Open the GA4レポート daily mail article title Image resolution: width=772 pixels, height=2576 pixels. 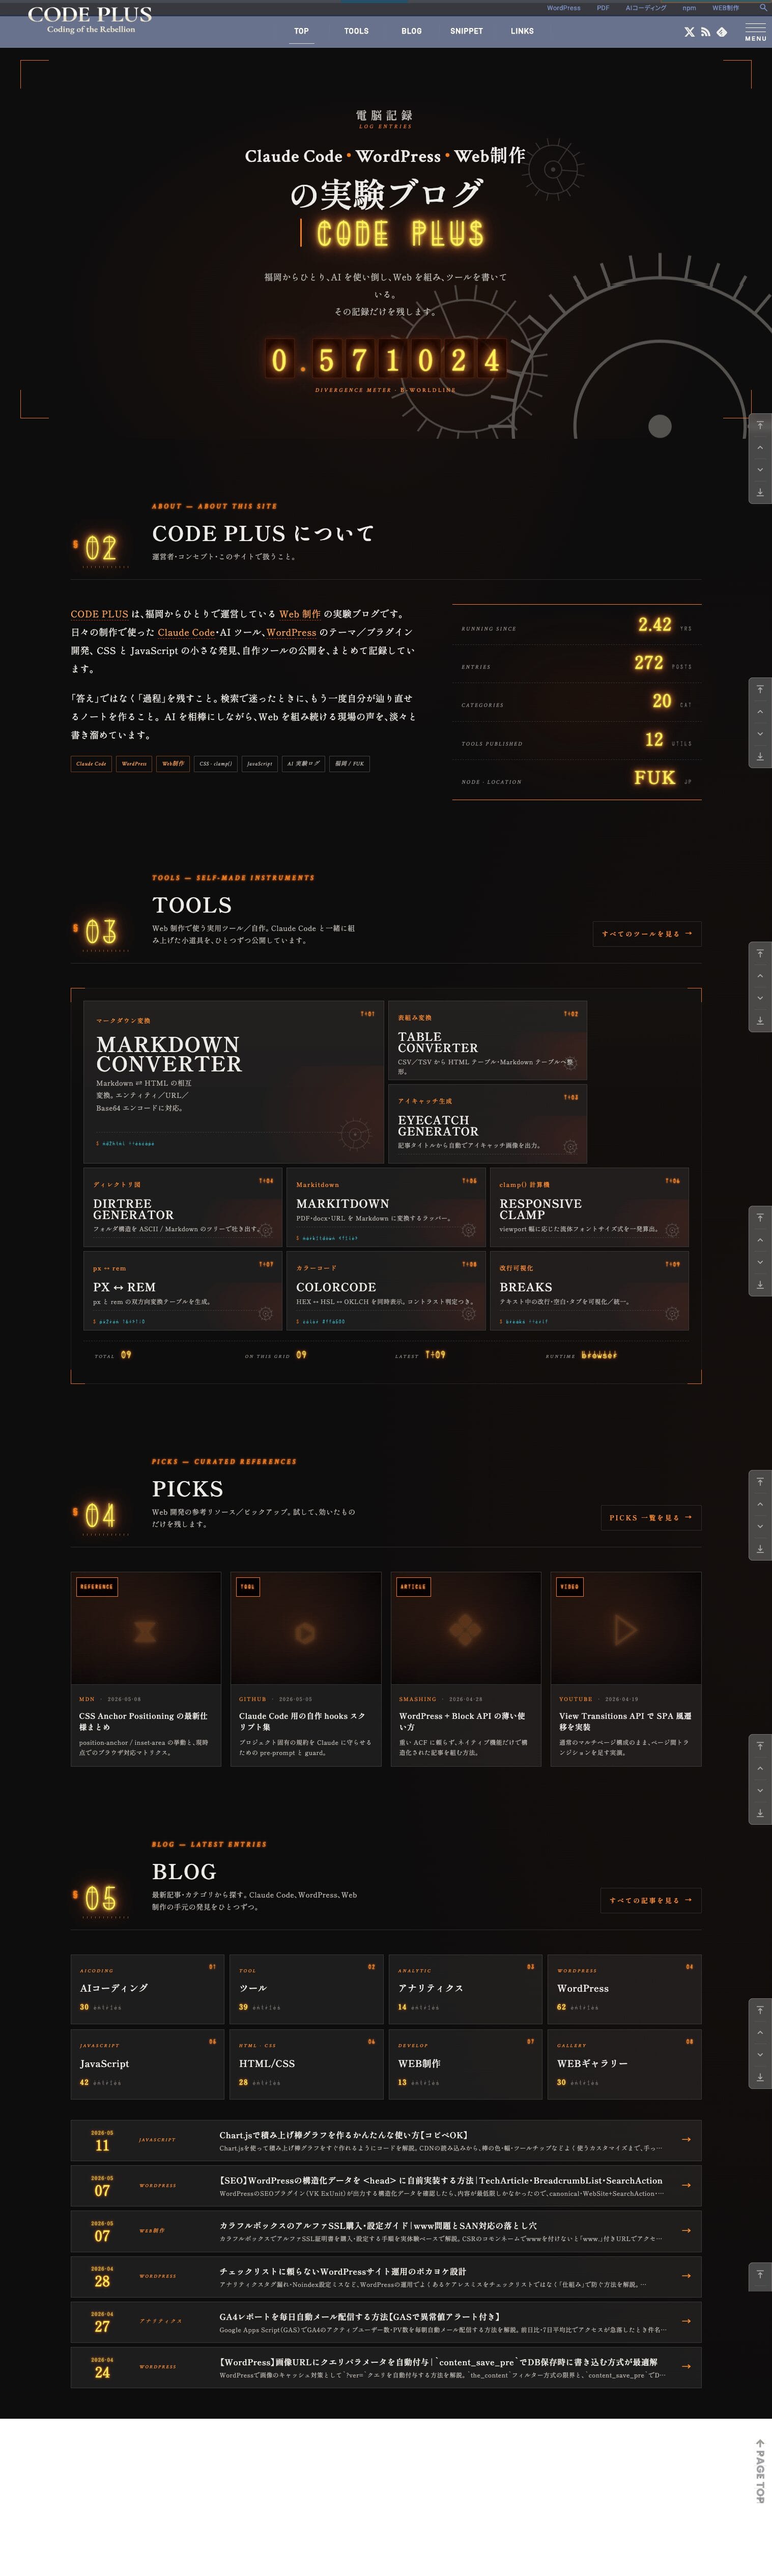pyautogui.click(x=360, y=2317)
